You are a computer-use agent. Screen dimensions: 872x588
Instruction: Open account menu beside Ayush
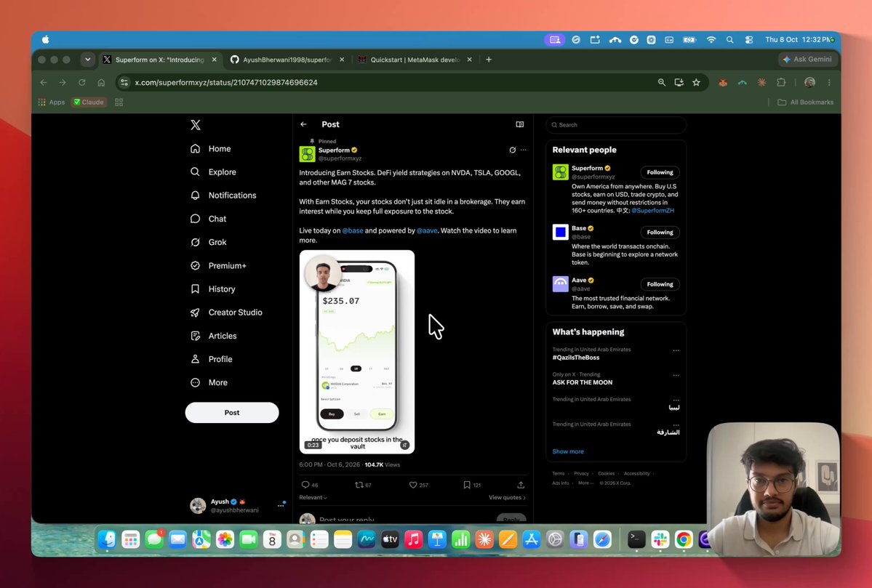281,505
